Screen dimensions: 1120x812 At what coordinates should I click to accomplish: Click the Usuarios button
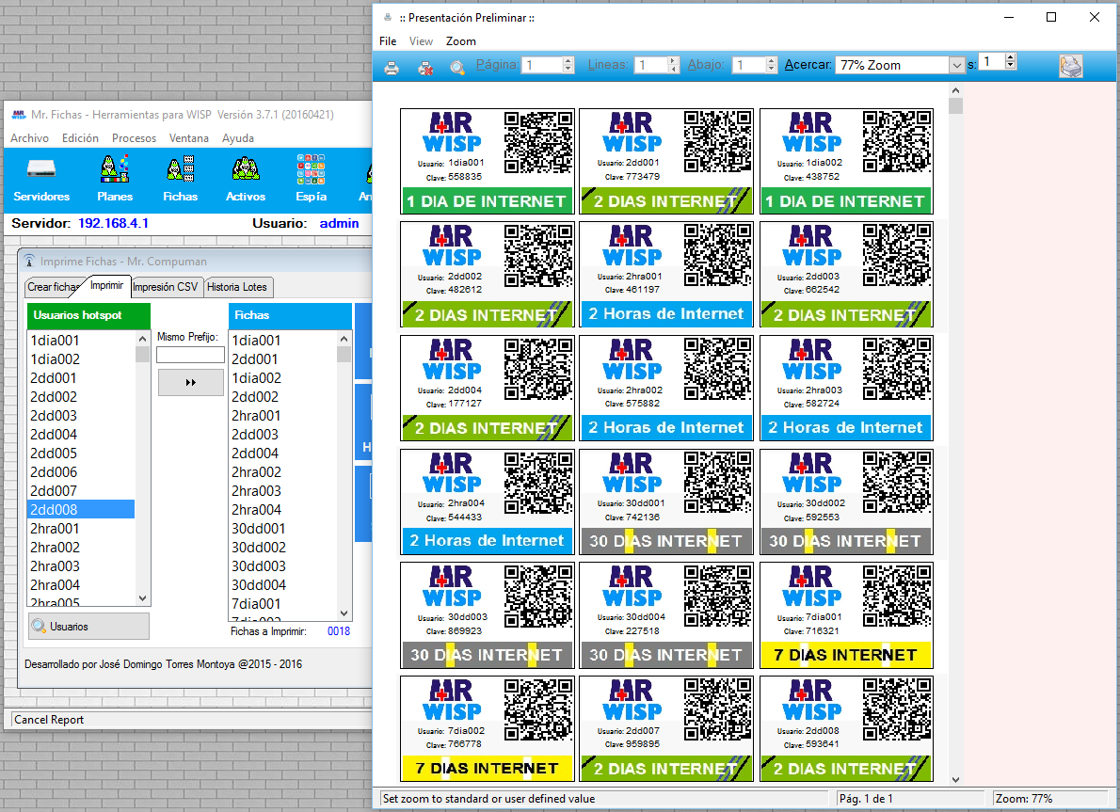pyautogui.click(x=88, y=627)
